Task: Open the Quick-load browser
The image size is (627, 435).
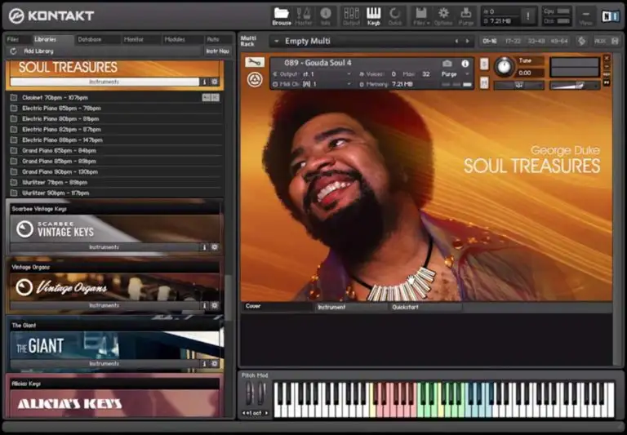Action: [x=395, y=16]
